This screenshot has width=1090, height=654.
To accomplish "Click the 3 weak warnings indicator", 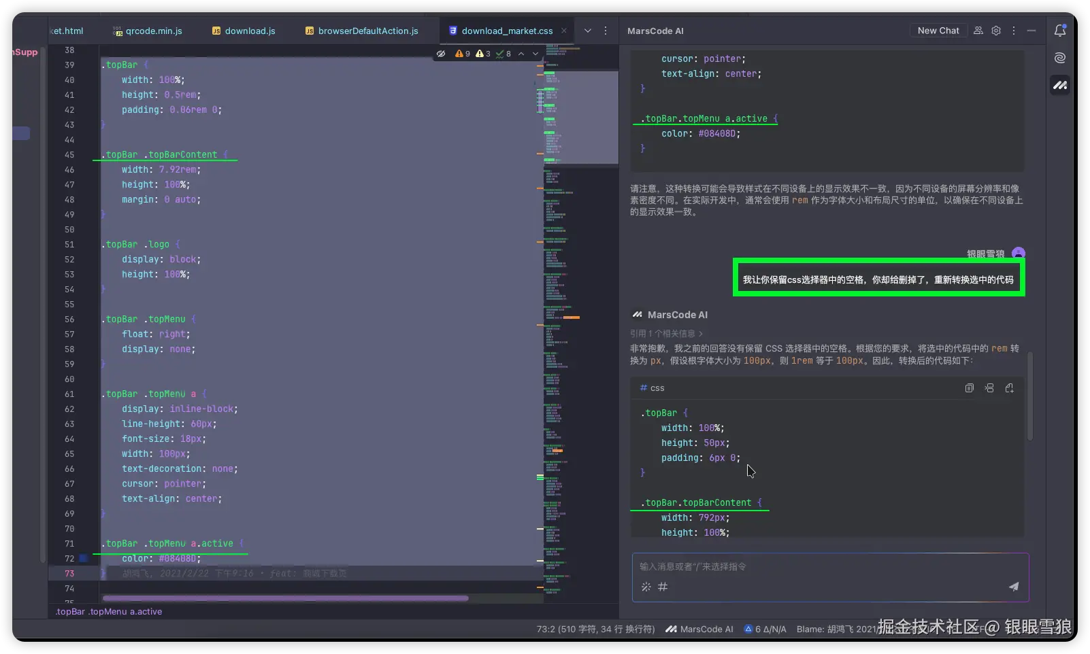I will 483,54.
